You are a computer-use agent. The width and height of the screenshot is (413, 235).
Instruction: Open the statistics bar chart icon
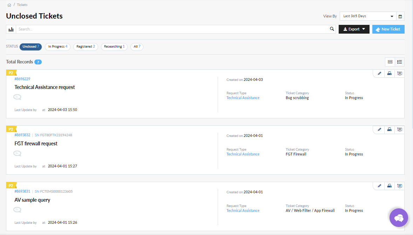point(11,29)
